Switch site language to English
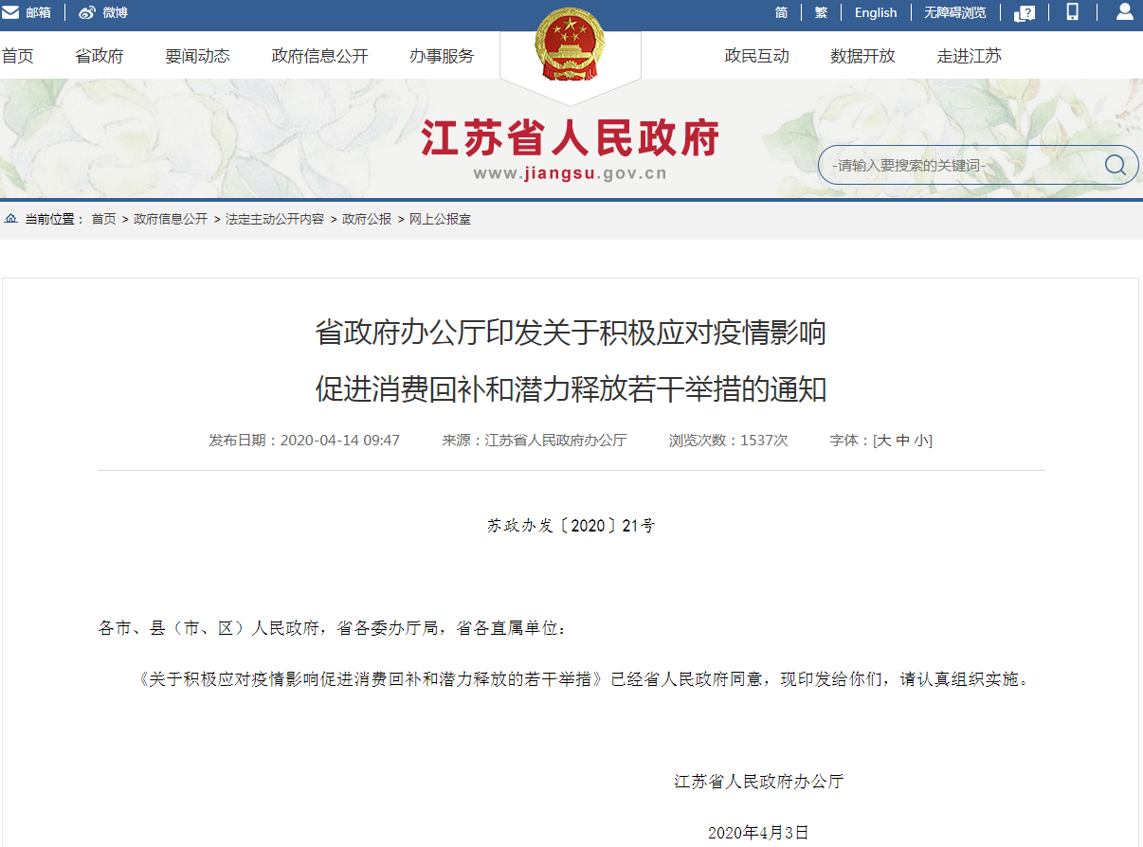The width and height of the screenshot is (1143, 847). [876, 12]
